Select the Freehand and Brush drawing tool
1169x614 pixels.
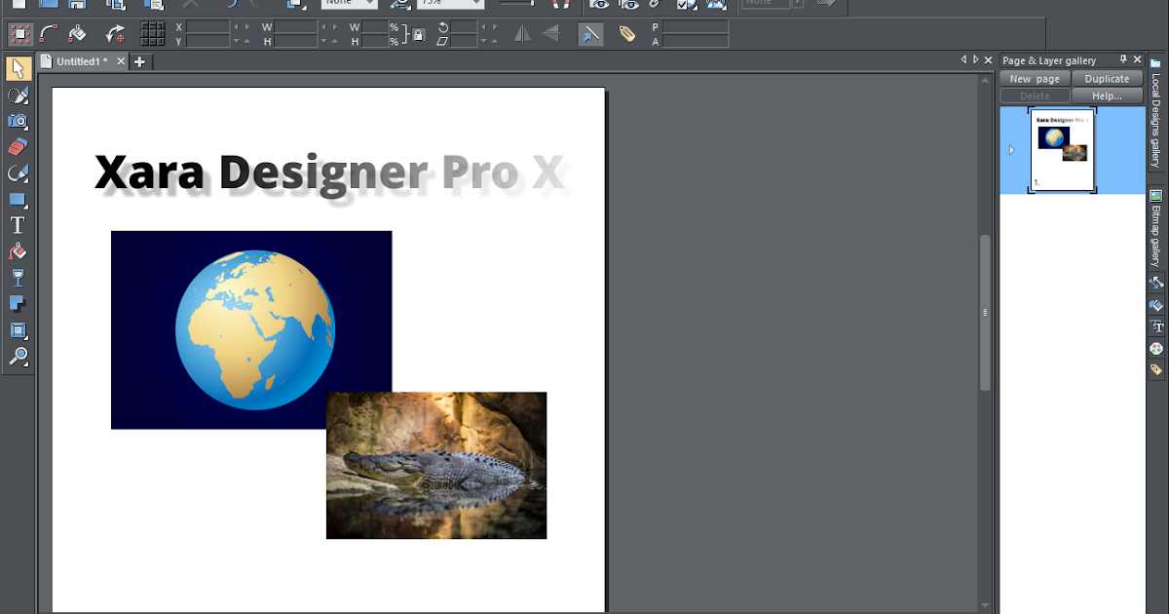click(17, 95)
